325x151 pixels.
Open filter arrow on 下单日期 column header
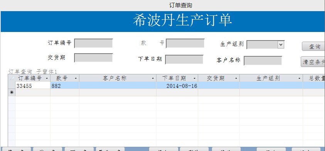(194, 78)
